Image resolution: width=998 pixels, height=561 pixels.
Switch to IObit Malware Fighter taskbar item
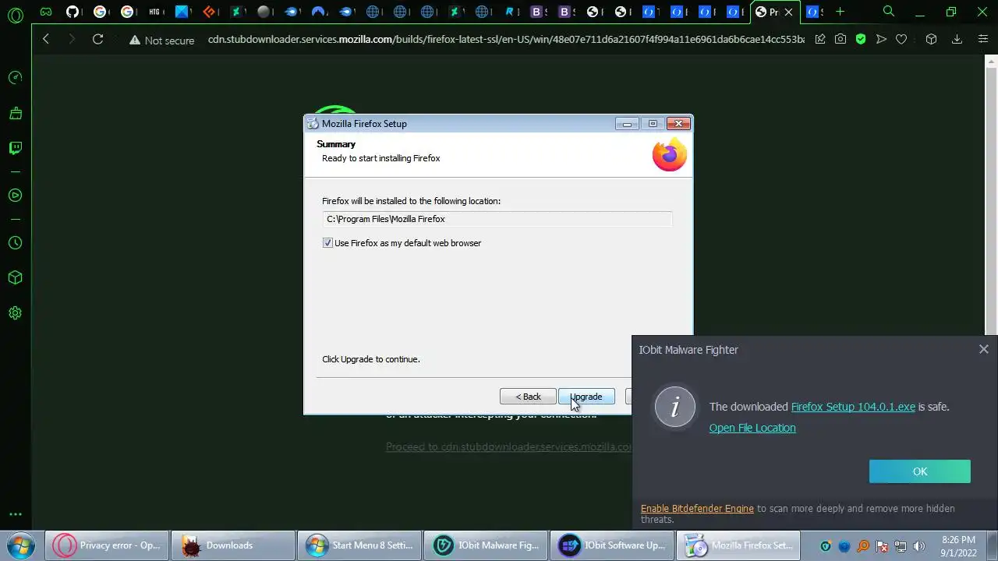click(x=486, y=545)
